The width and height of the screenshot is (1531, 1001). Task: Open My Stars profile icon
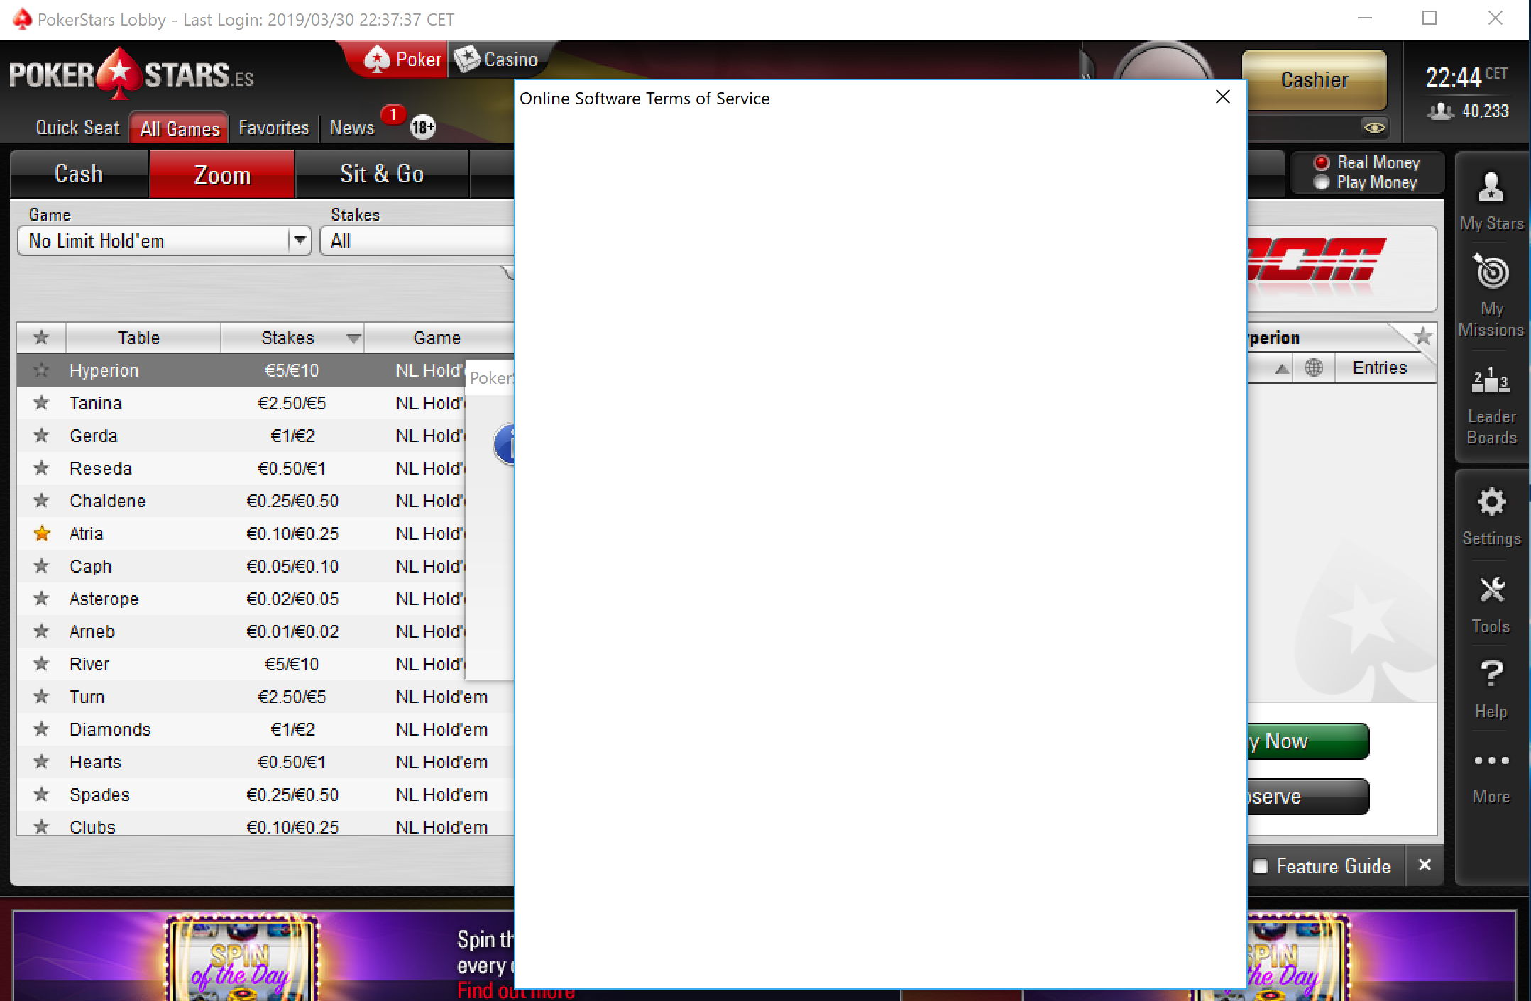click(1491, 188)
